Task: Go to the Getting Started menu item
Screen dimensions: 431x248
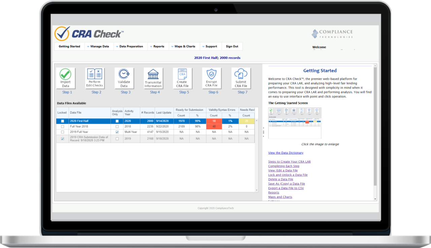Action: coord(69,46)
